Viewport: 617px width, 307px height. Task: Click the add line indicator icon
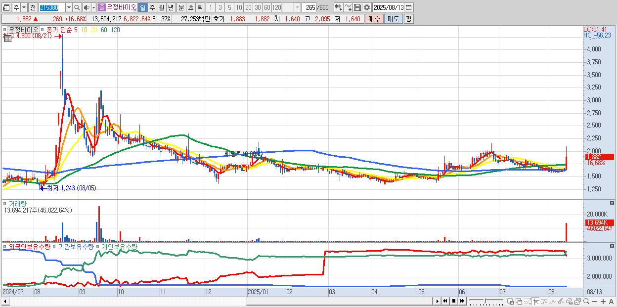click(x=348, y=7)
